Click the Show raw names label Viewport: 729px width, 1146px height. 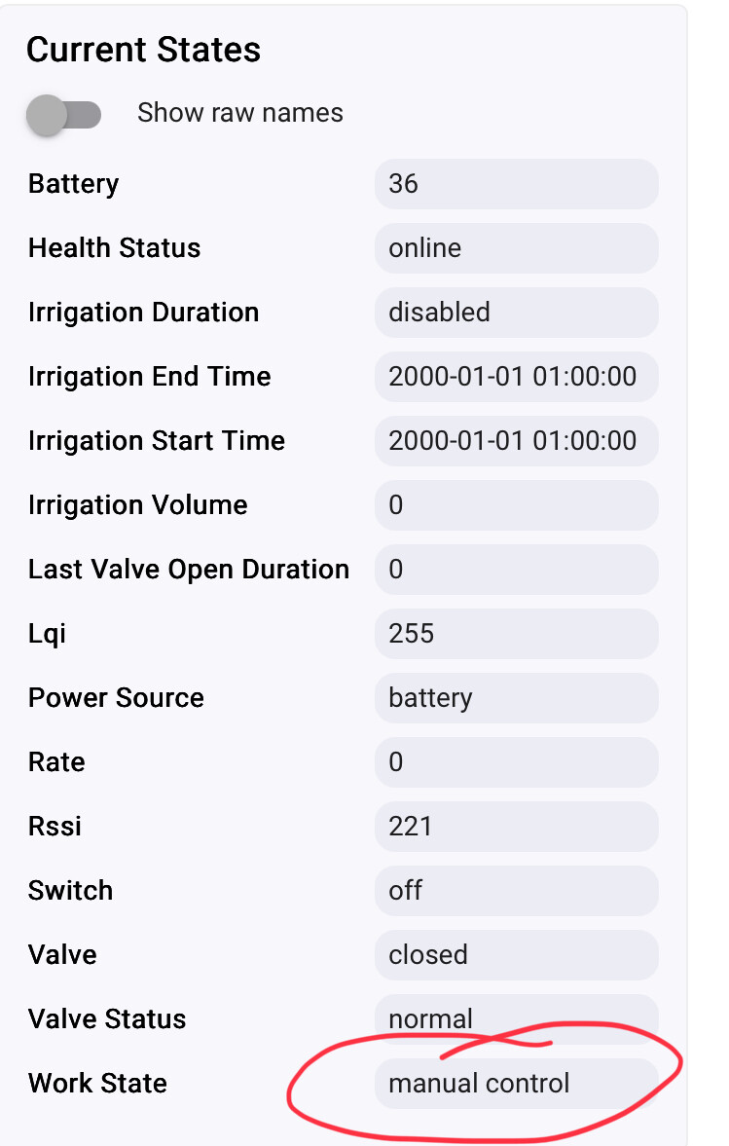tap(240, 113)
